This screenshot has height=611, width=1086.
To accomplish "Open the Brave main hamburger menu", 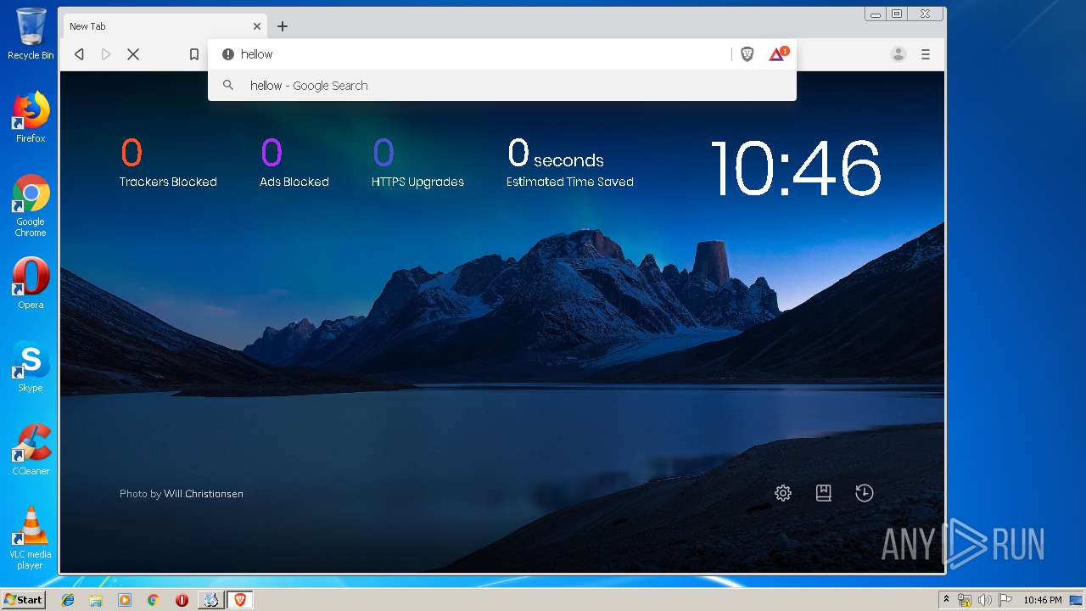I will 926,54.
